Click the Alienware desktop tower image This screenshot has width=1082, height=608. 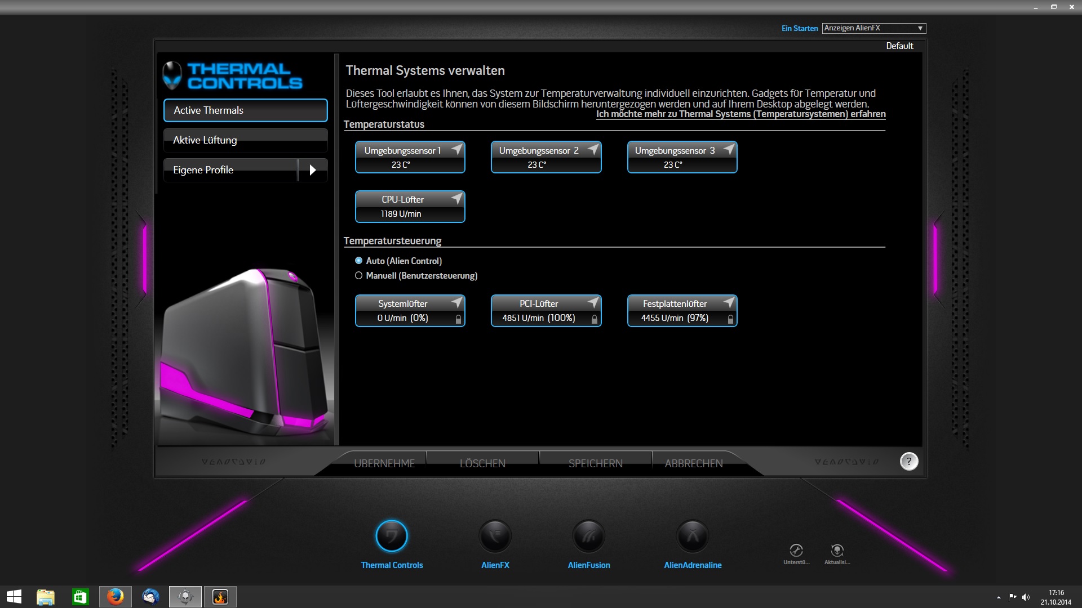point(245,352)
